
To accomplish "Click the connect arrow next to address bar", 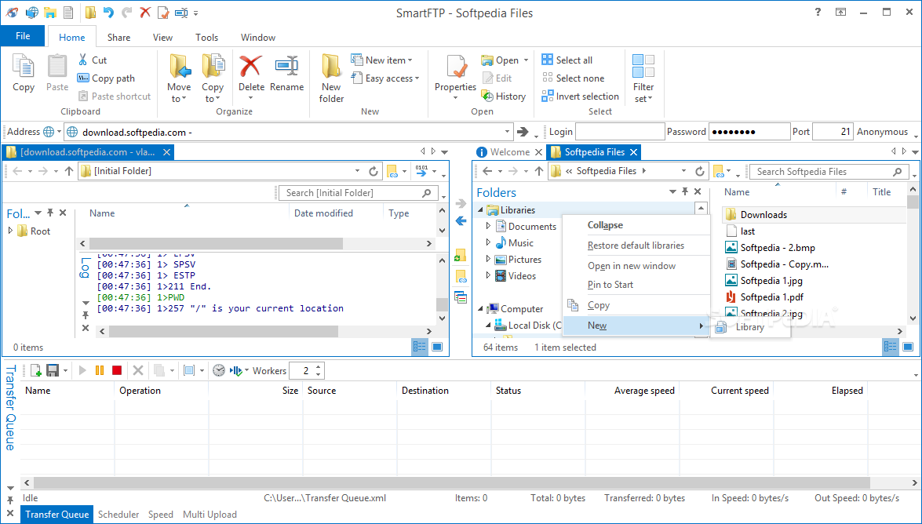I will tap(522, 132).
